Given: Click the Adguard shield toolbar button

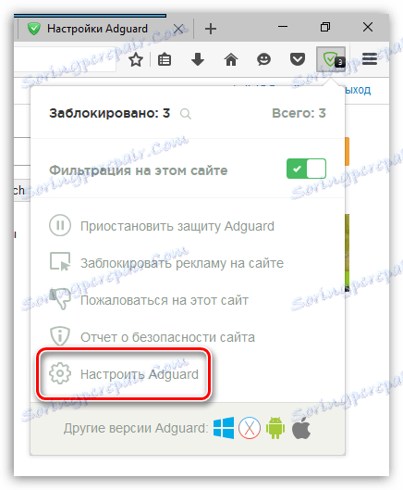Looking at the screenshot, I should (x=331, y=59).
